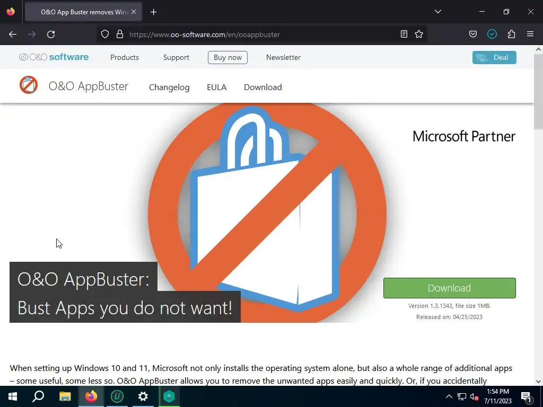This screenshot has width=543, height=407.
Task: Select the O&O App Buster tab
Action: pyautogui.click(x=83, y=12)
